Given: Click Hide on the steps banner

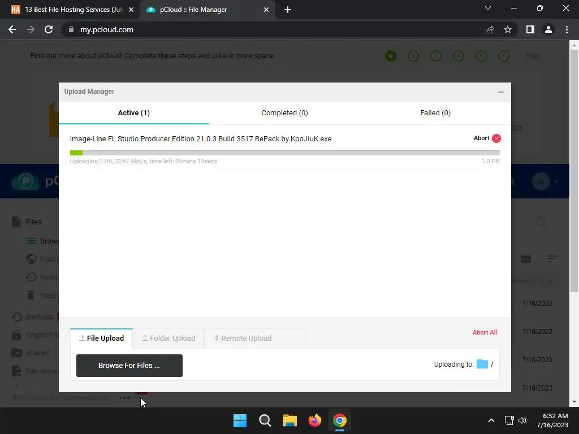Looking at the screenshot, I should click(x=533, y=56).
